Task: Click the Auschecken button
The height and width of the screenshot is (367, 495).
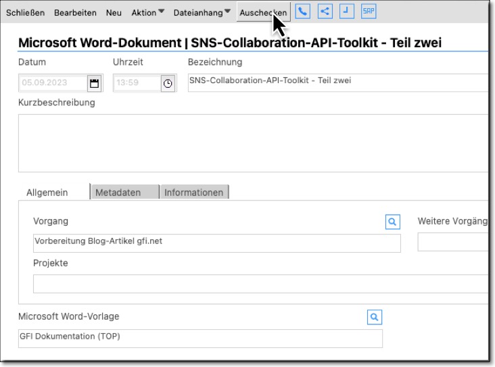Action: (263, 13)
